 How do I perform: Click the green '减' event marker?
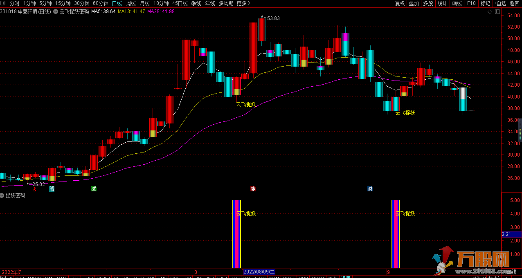pyautogui.click(x=94, y=189)
